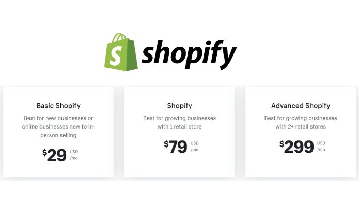The height and width of the screenshot is (201, 359).
Task: Choose the middle Shopify pricing card
Action: pos(180,132)
